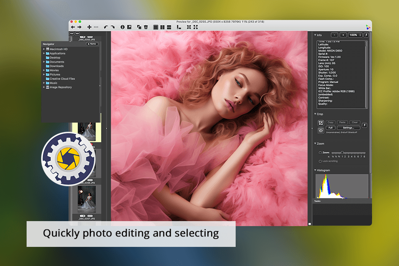
Task: Expand Macintosh HD in Navigator
Action: point(44,49)
